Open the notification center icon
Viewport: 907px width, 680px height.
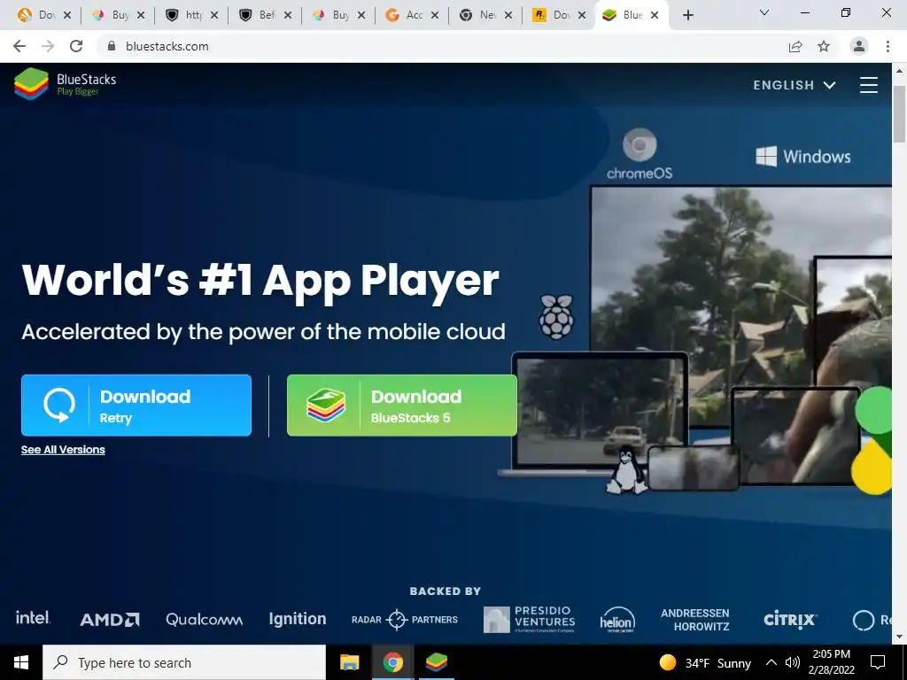click(878, 662)
